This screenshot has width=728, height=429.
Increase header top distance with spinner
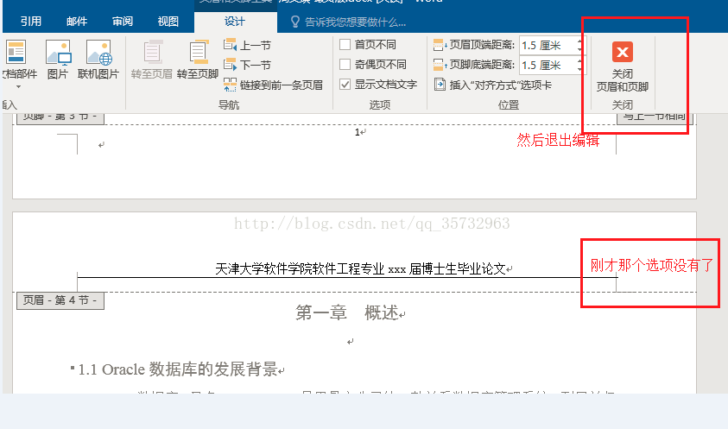coord(579,41)
